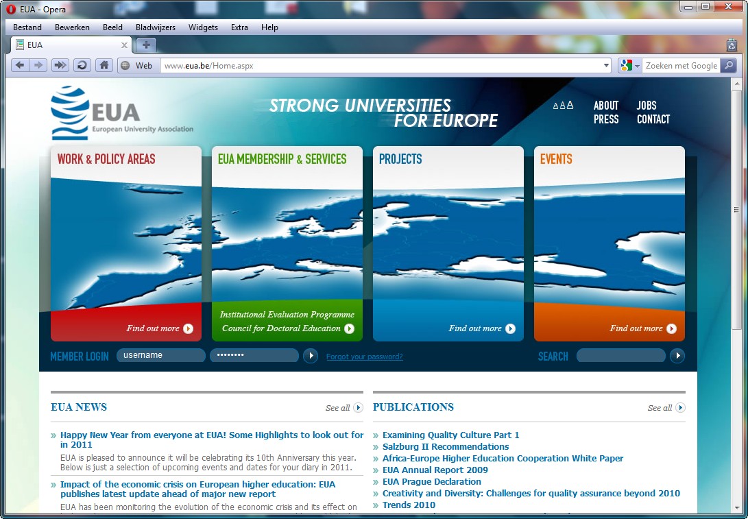This screenshot has height=519, width=748.
Task: Click See all next to EUA News
Action: pyautogui.click(x=343, y=408)
